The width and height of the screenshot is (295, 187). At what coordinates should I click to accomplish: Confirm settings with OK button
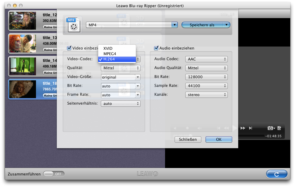coord(219,139)
